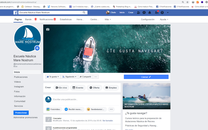Viewport: 208px width, 130px height.
Task: Expand the account dropdown arrow
Action: point(168,12)
